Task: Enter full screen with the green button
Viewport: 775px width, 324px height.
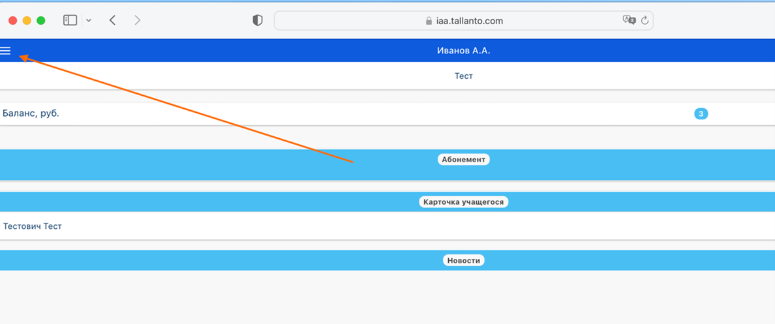Action: click(41, 20)
